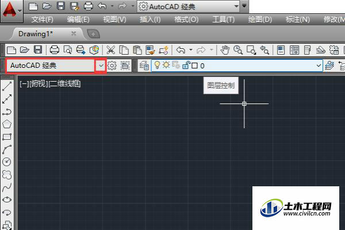Toggle layer 0 freeze sun icon

[x=166, y=65]
